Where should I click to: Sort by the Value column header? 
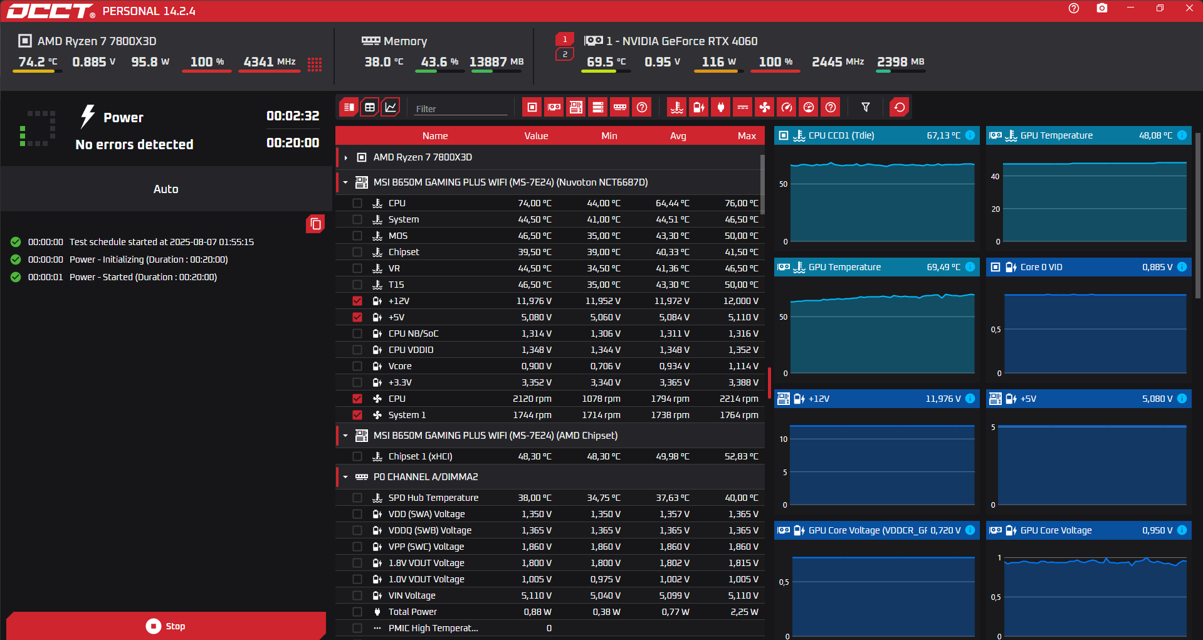click(x=536, y=136)
